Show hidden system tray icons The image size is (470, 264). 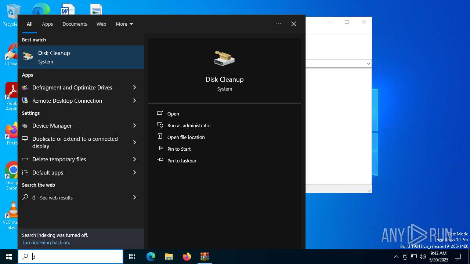396,257
